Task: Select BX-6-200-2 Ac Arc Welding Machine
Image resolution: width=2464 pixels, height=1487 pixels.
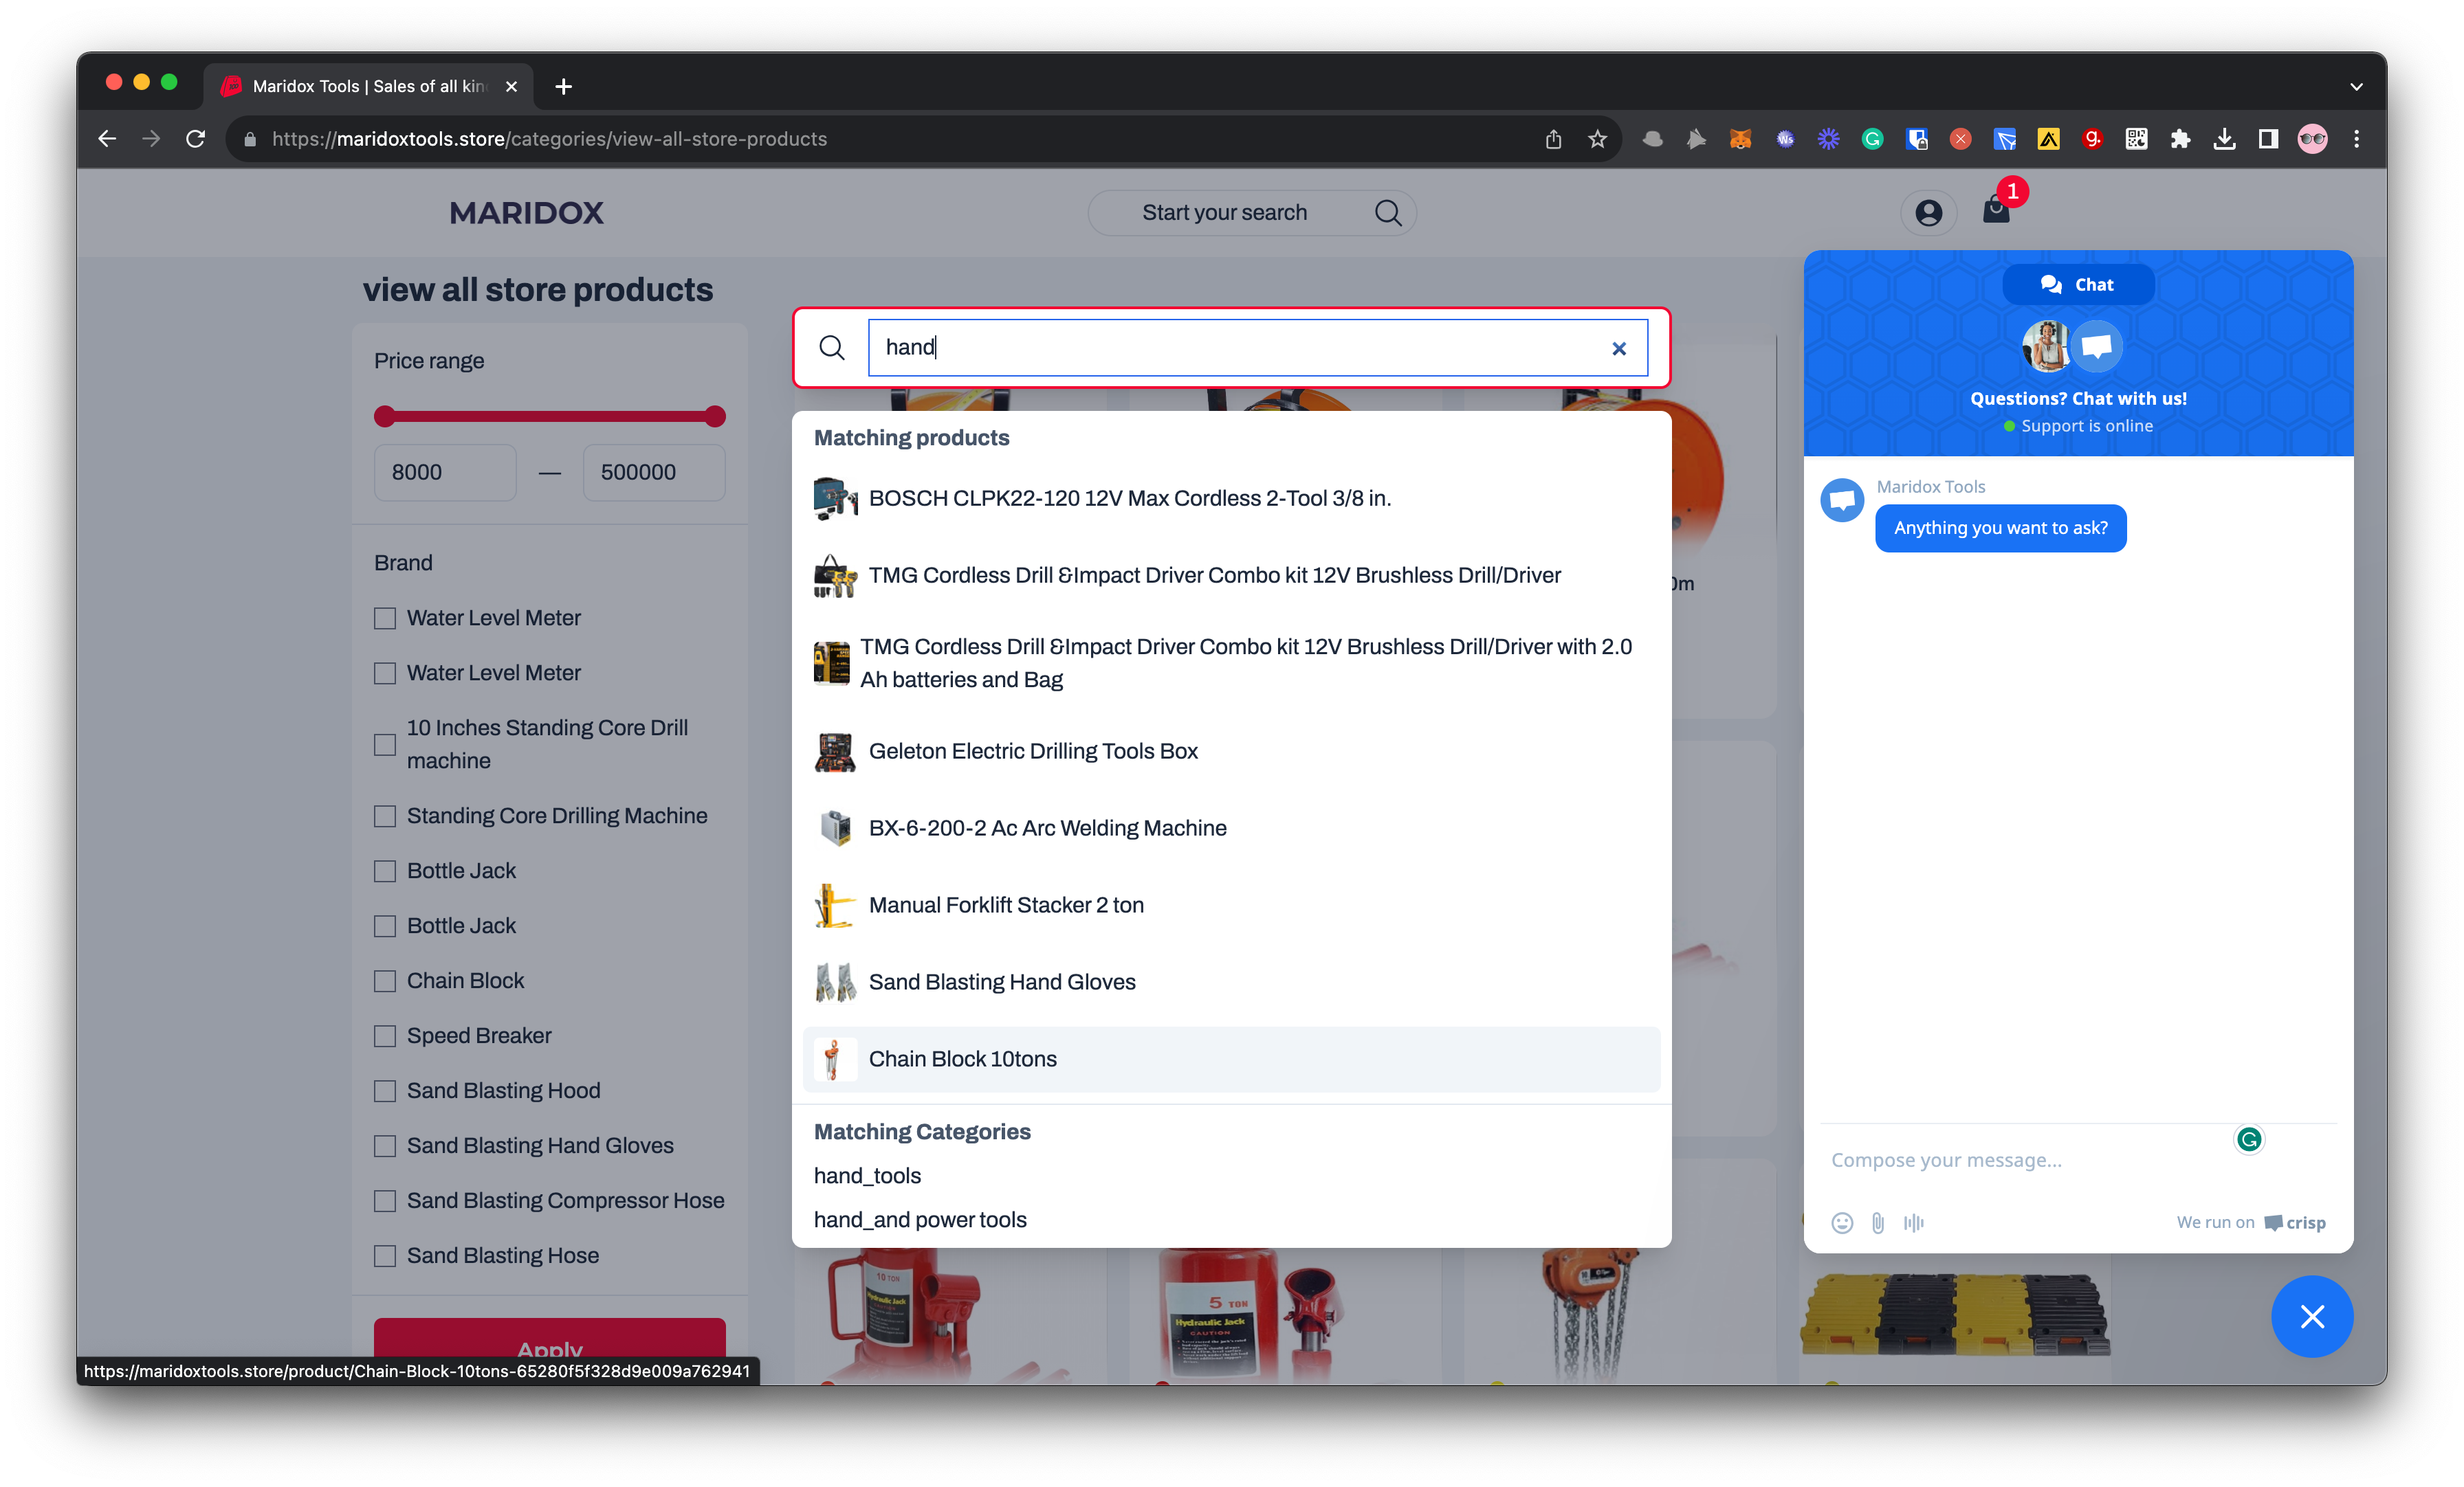Action: [1231, 829]
